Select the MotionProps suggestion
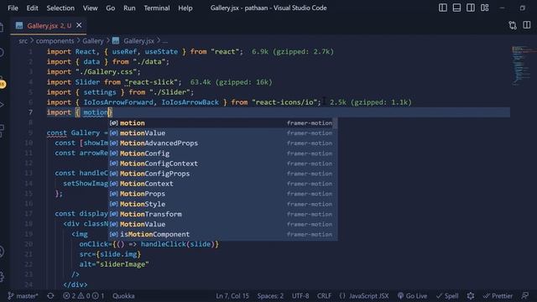 click(221, 194)
